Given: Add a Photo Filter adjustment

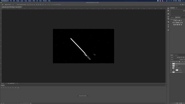Looking at the screenshot, I should [178, 23].
